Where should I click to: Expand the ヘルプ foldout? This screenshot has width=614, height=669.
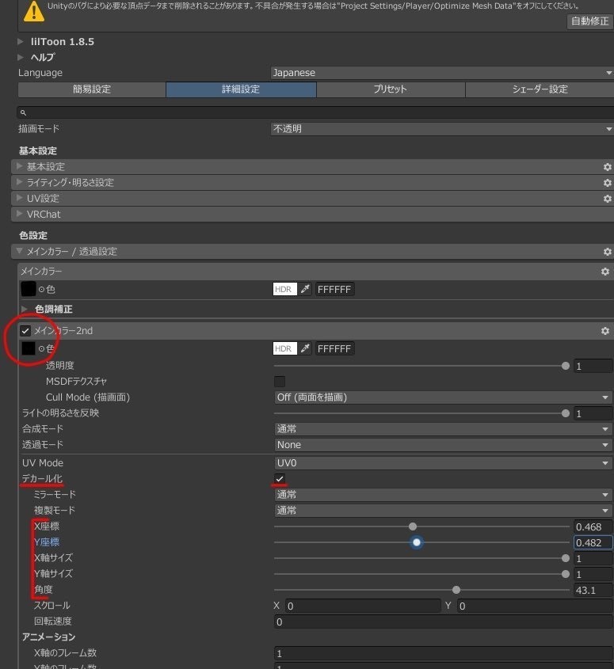coord(21,57)
